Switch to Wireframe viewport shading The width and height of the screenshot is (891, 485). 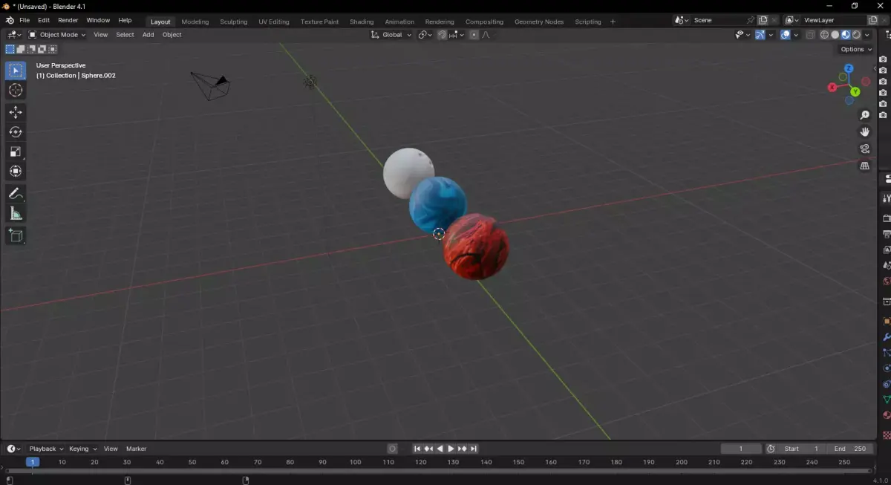(x=824, y=35)
